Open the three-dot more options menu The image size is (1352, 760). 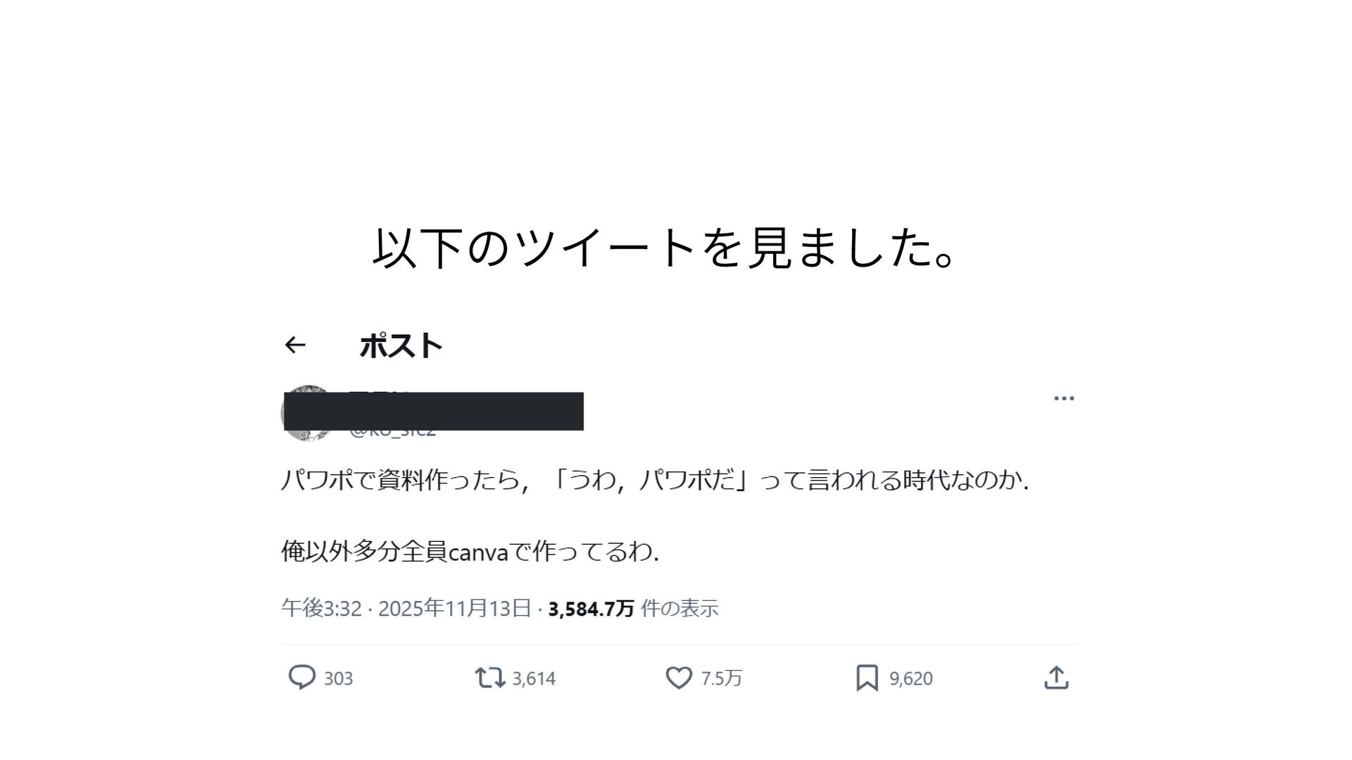coord(1063,398)
